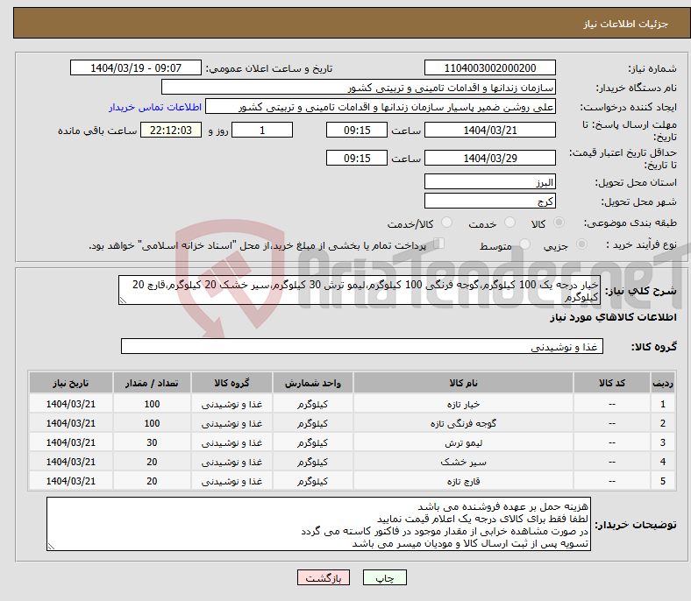Click the remaining days field showing 1
This screenshot has height=601, width=691.
coord(262,130)
